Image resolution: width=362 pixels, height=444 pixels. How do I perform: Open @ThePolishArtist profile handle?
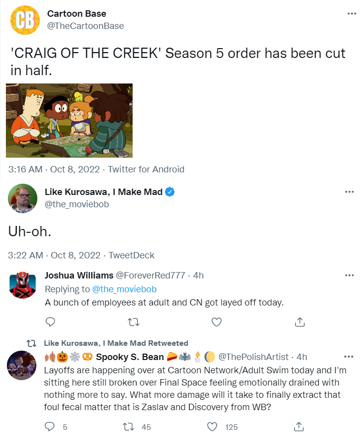coord(255,357)
